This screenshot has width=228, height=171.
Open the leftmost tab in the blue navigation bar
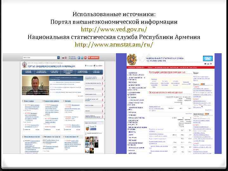[x=28, y=72]
